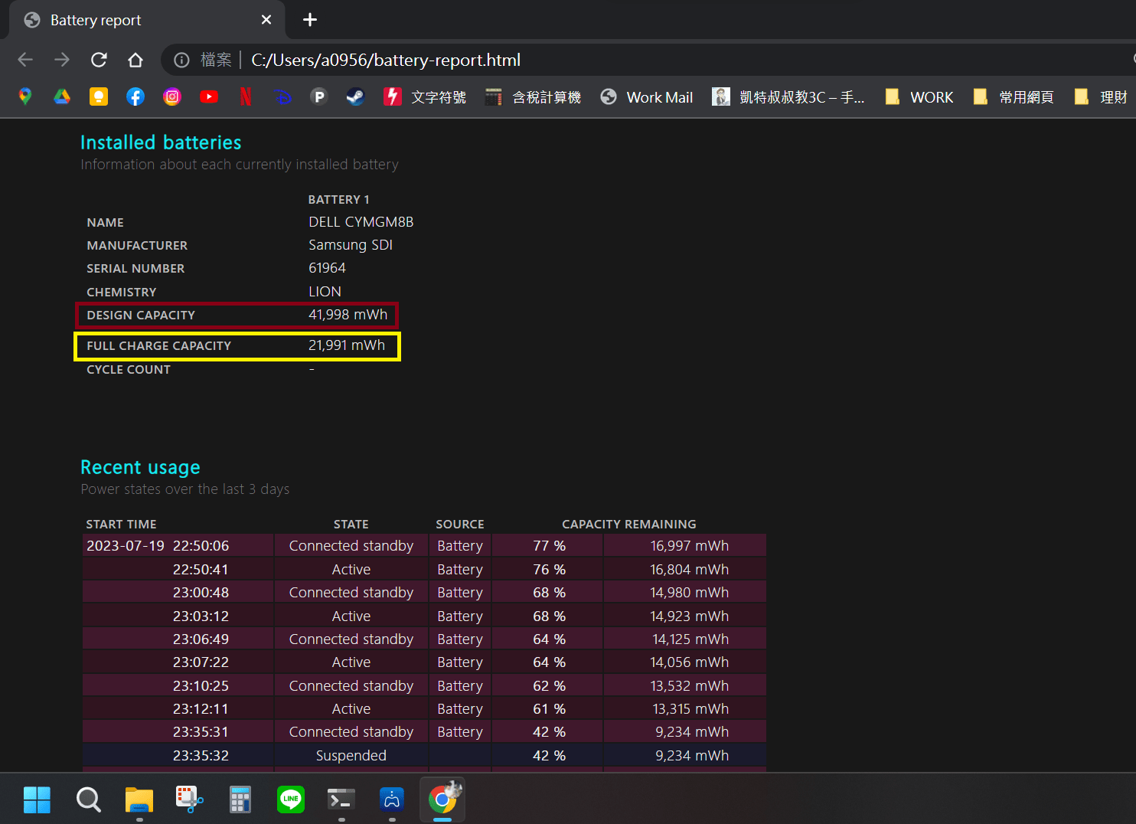Go to the browser home page
1136x824 pixels.
(135, 60)
